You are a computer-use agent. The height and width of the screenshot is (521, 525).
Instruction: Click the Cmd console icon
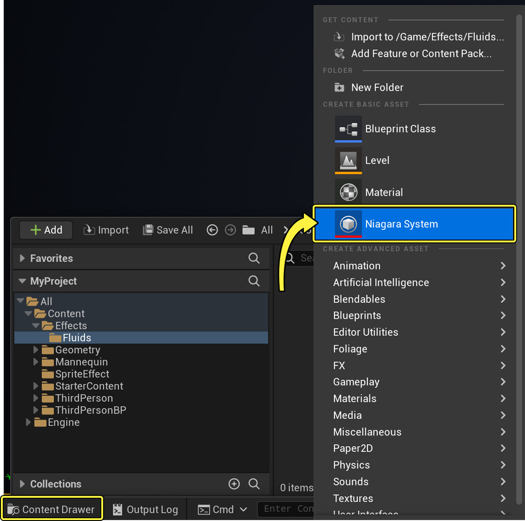point(204,509)
